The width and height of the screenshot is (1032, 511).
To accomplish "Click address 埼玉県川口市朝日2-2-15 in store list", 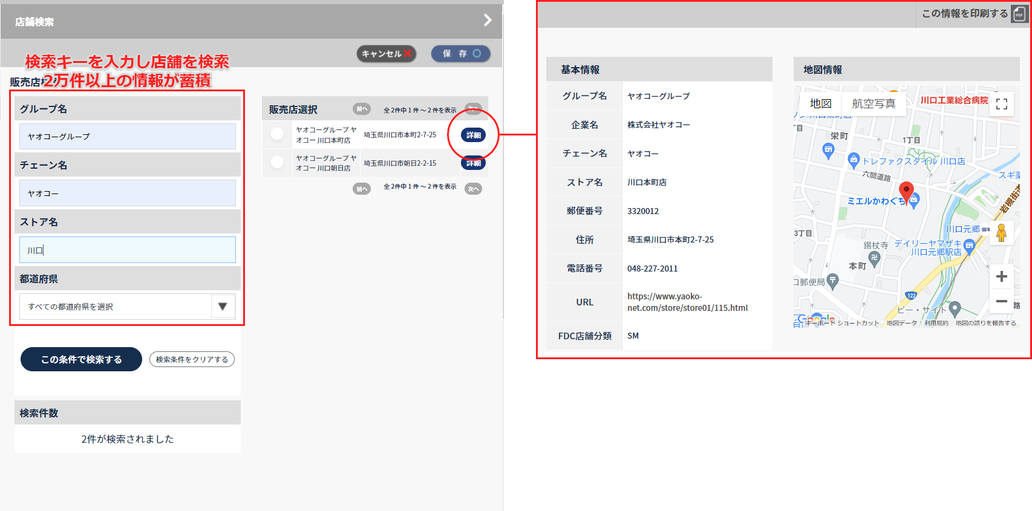I will tap(400, 163).
